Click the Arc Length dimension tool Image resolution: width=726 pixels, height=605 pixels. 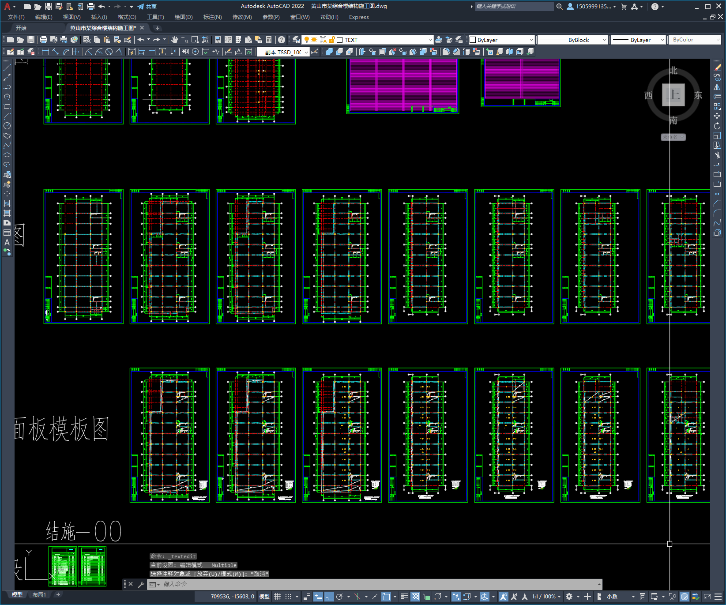pyautogui.click(x=66, y=52)
